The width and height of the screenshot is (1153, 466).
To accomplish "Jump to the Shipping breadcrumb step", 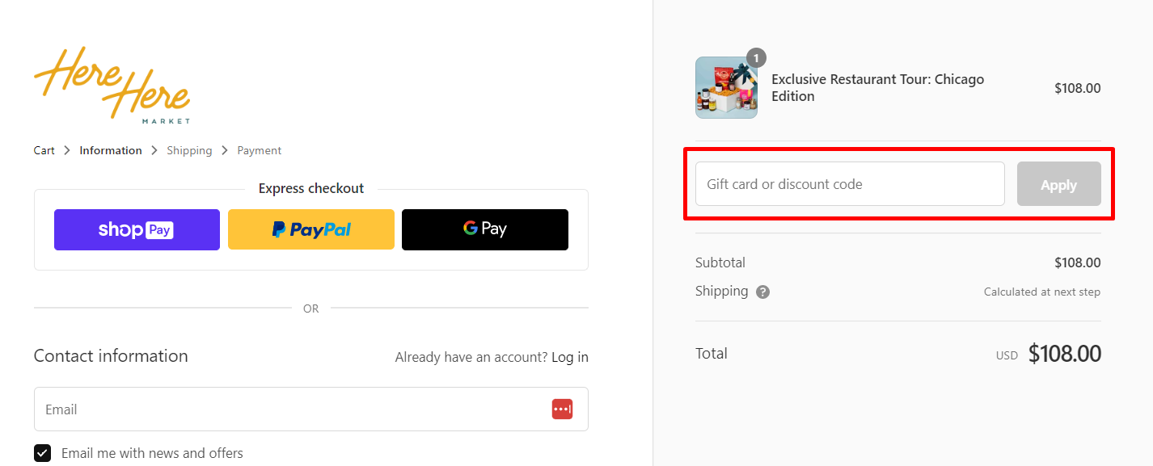I will pyautogui.click(x=189, y=150).
